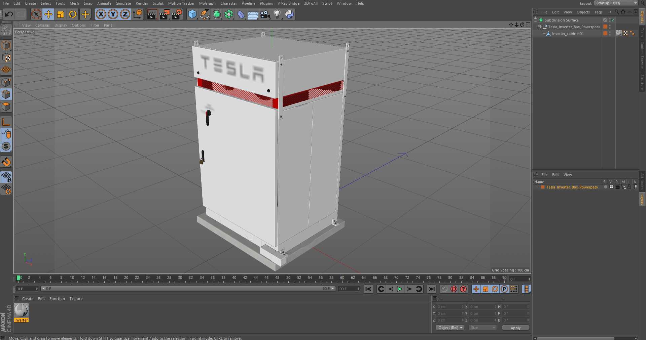Add a Light object
The image size is (646, 340).
point(277,14)
